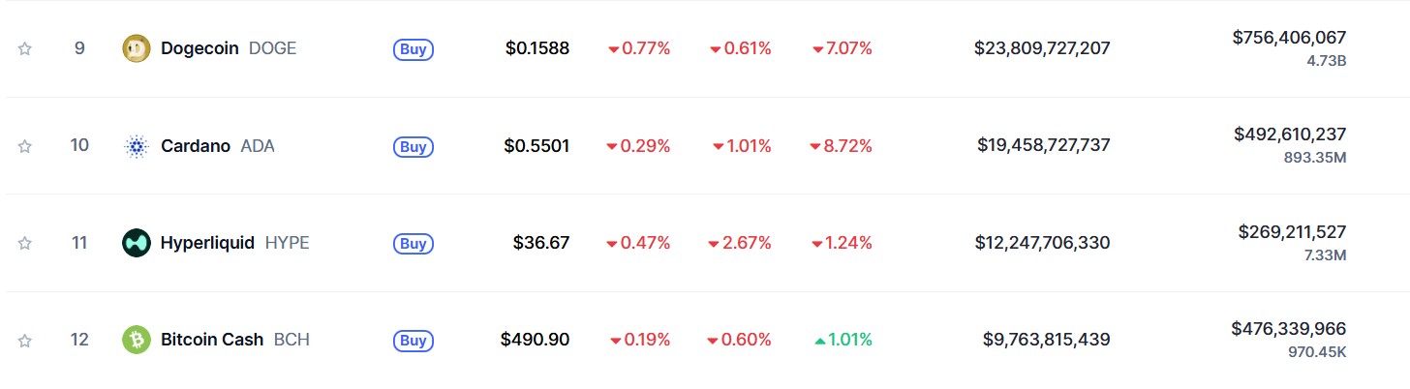This screenshot has height=389, width=1410.
Task: Click the Dogecoin logo icon
Action: tap(137, 48)
